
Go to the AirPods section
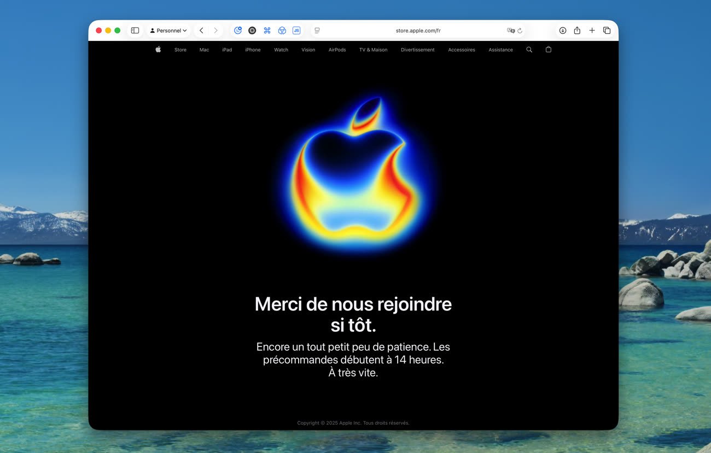coord(337,50)
